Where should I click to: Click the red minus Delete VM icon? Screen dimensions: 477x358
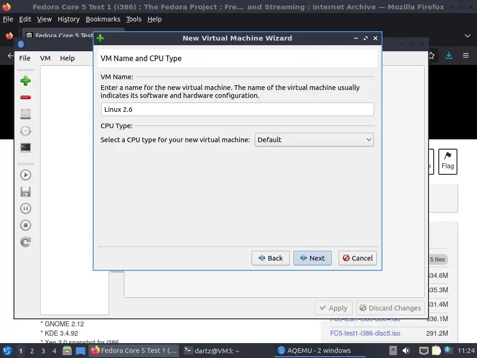point(26,97)
